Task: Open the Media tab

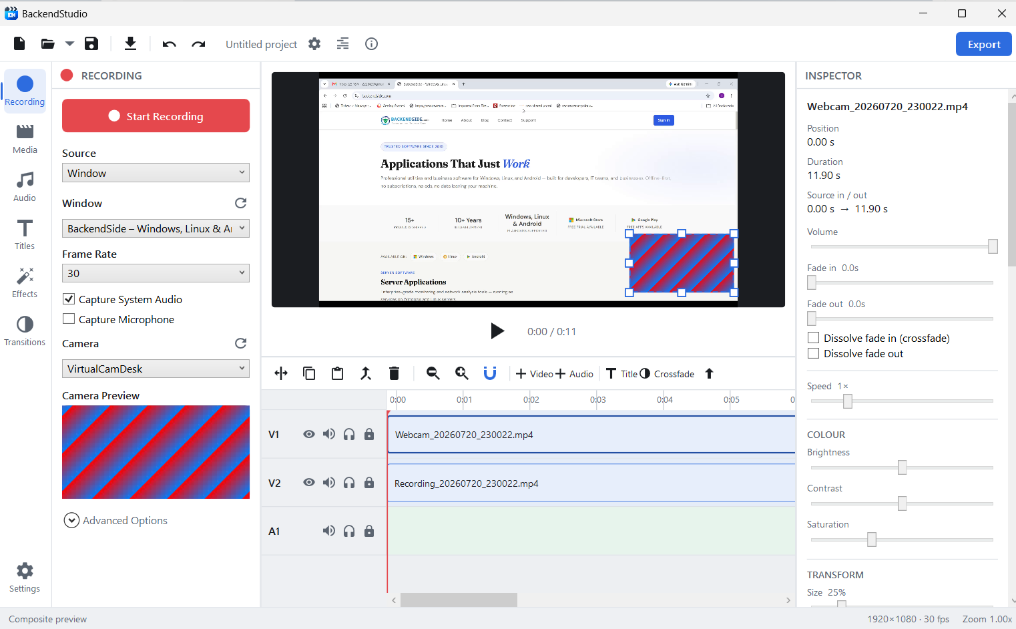Action: click(25, 139)
